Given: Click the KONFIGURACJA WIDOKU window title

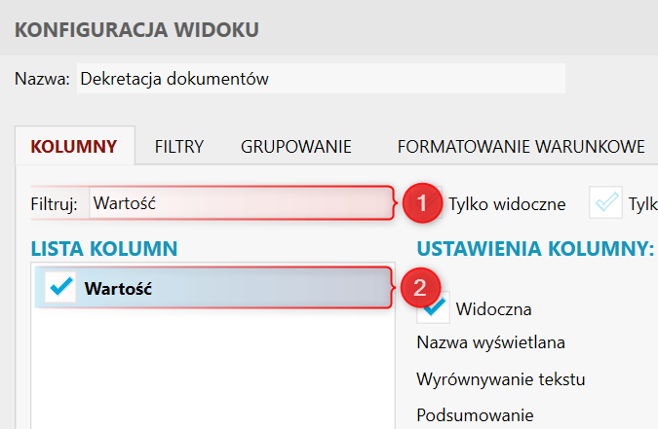Looking at the screenshot, I should [x=137, y=29].
